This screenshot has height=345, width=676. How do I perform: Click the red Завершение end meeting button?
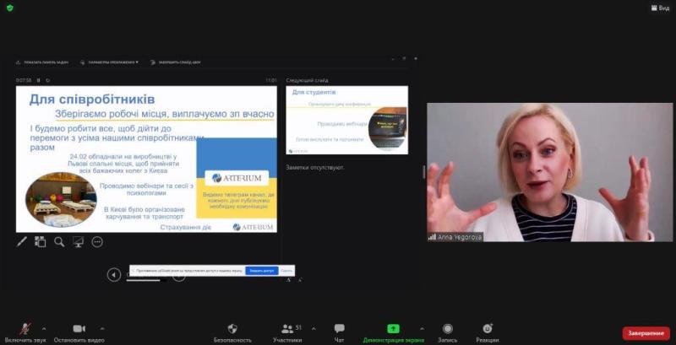coord(646,333)
